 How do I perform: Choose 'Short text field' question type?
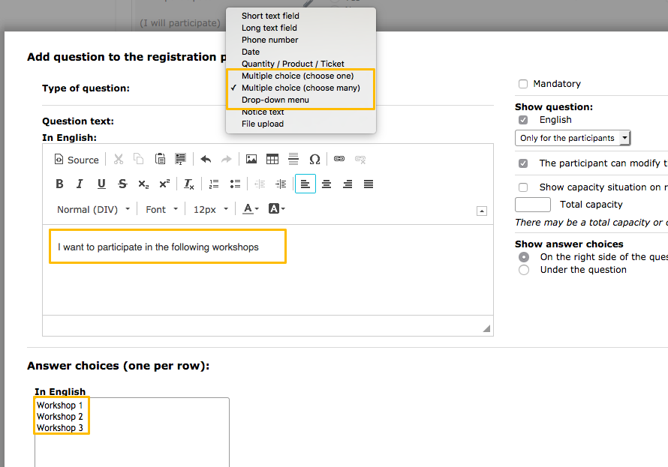click(301, 16)
